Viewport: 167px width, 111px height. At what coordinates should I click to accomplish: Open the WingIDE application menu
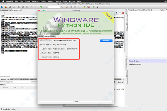(9, 1)
